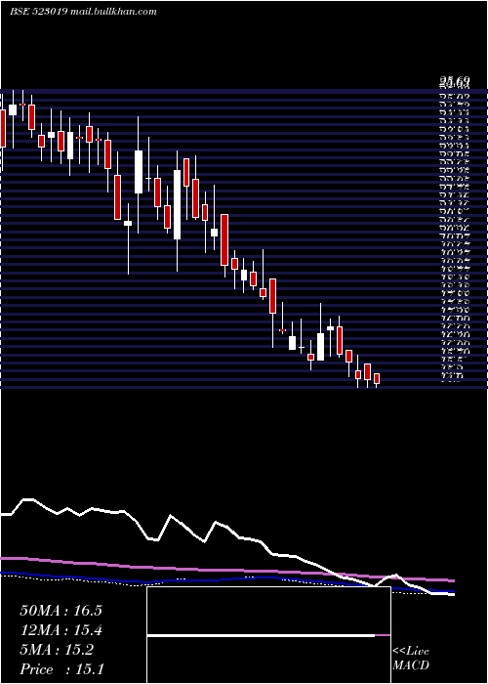Click the '12MA : 15.4' label
This screenshot has width=488, height=684.
(61, 630)
